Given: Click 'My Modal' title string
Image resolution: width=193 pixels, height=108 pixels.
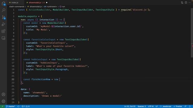Looking at the screenshot, I should coord(42,30).
